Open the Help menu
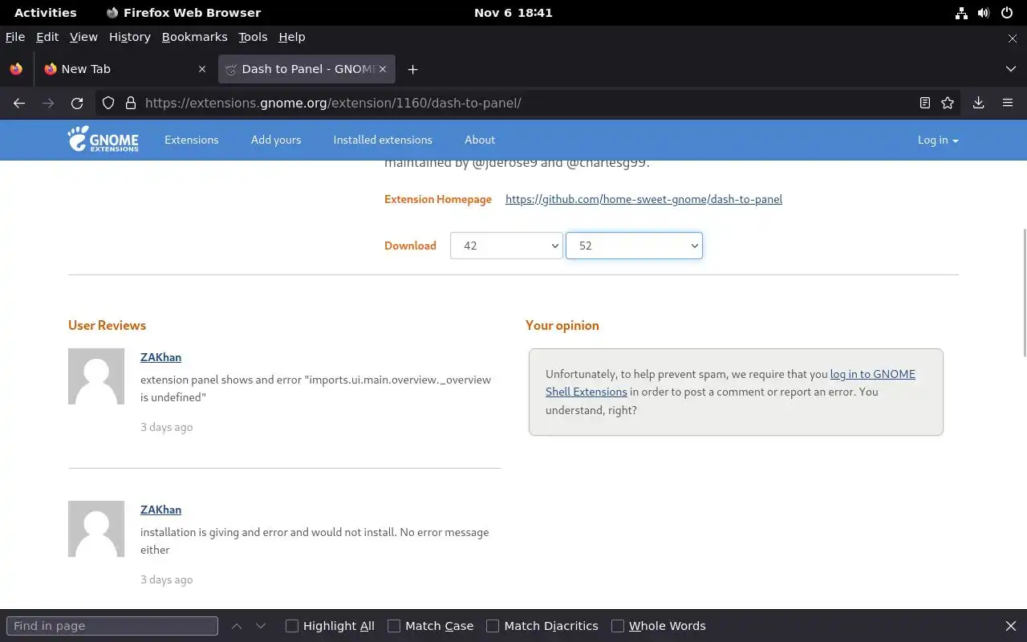This screenshot has width=1027, height=642. coord(292,37)
